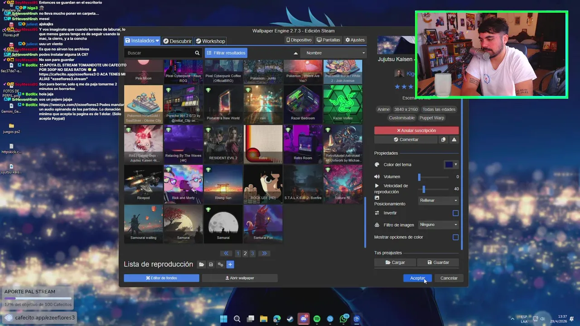Open File Explorer from the taskbar

tap(264, 319)
